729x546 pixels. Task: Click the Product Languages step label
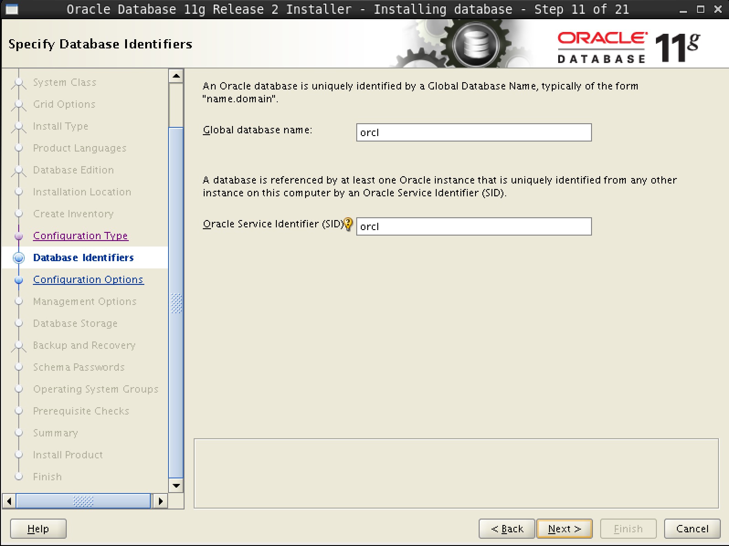(x=80, y=148)
